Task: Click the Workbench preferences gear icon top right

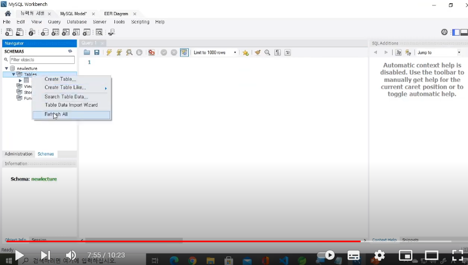Action: [x=445, y=32]
